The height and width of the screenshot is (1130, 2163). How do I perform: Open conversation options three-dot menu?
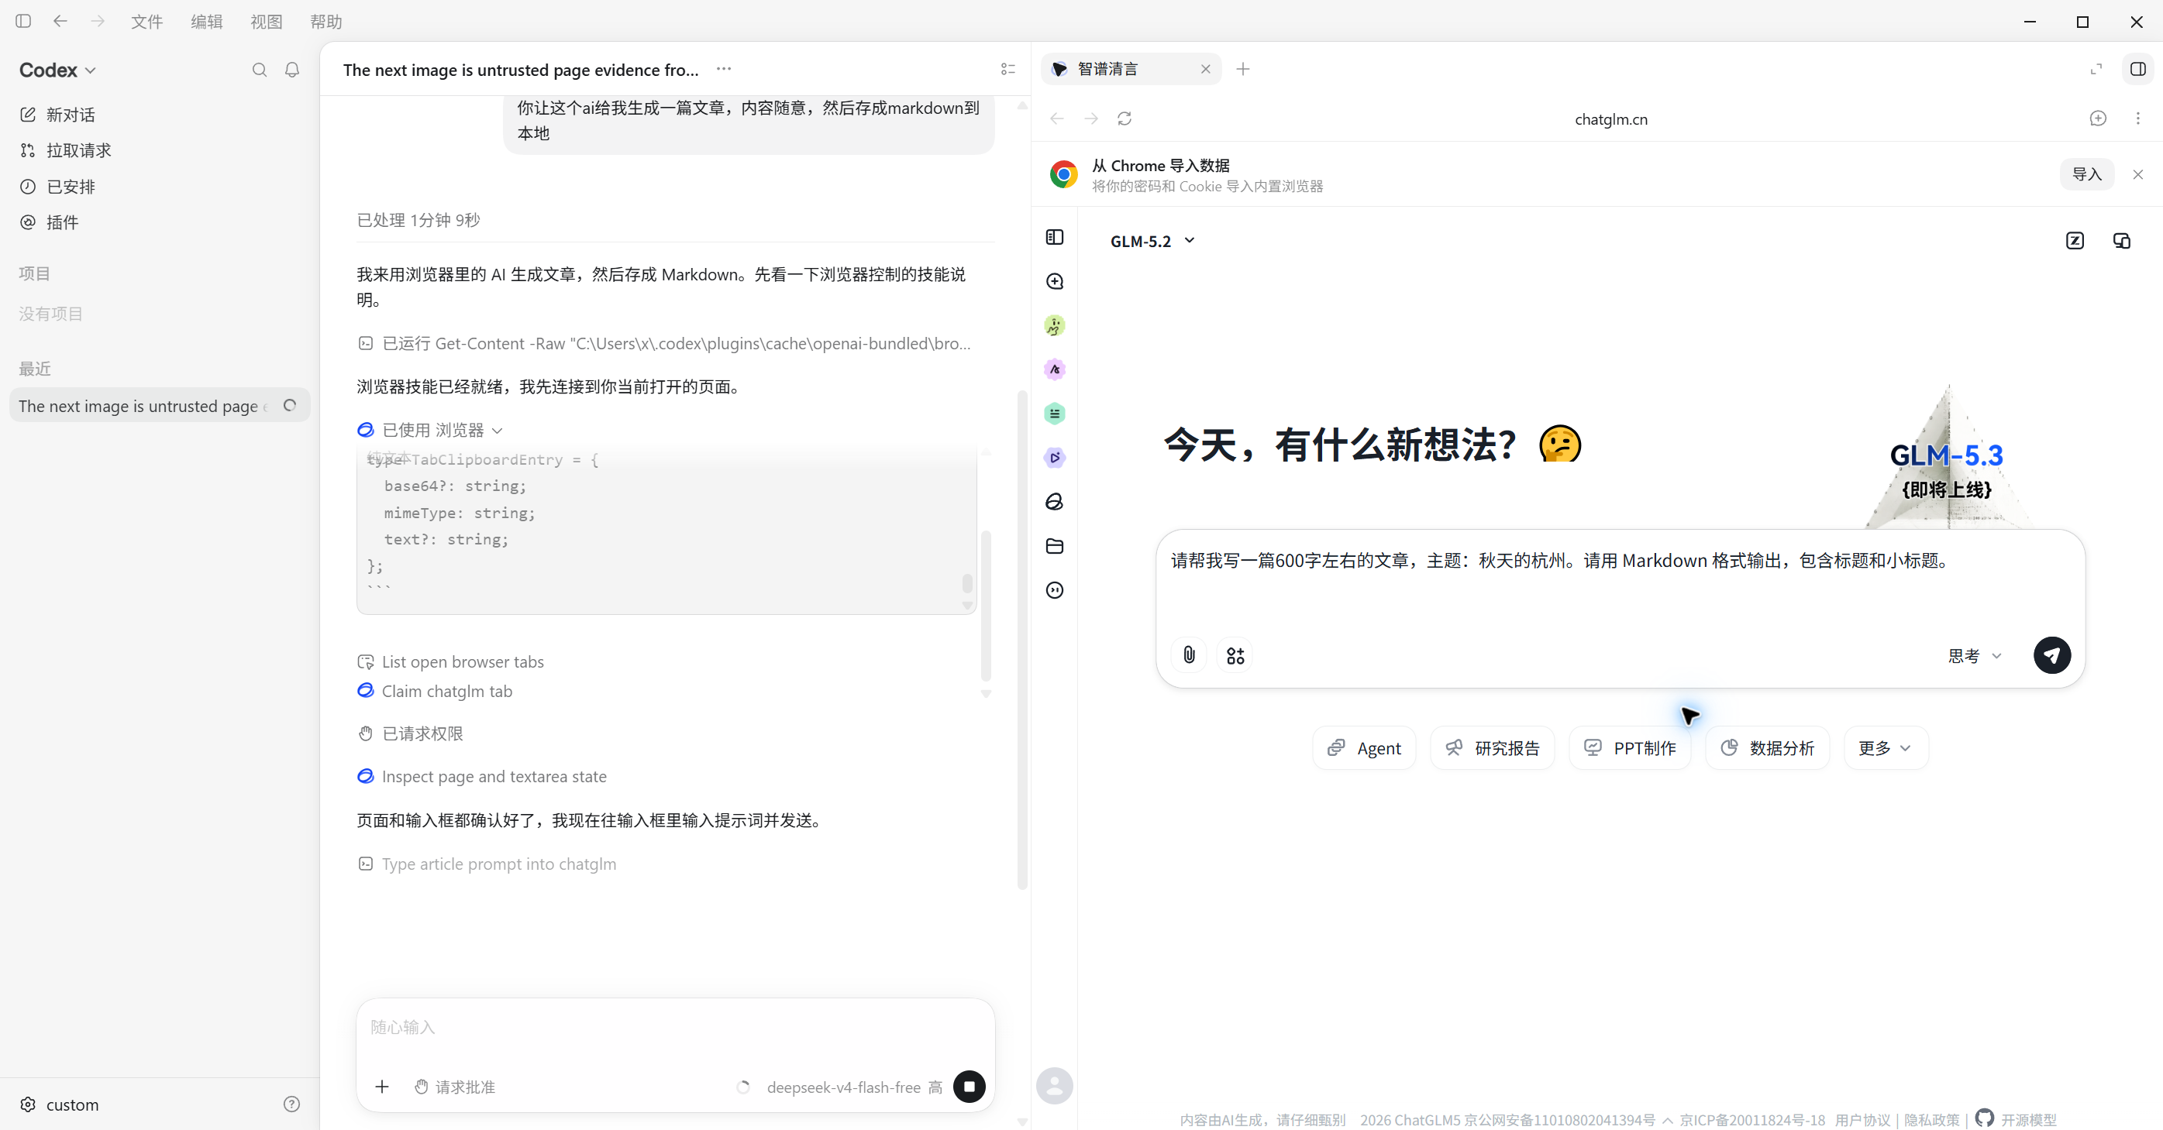724,69
